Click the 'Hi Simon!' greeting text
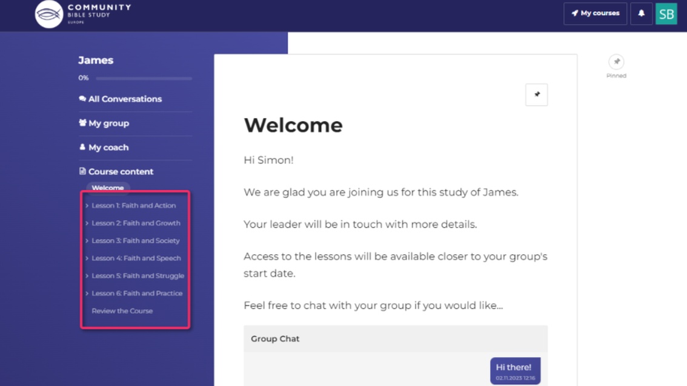Screen dimensions: 687x386 268,160
